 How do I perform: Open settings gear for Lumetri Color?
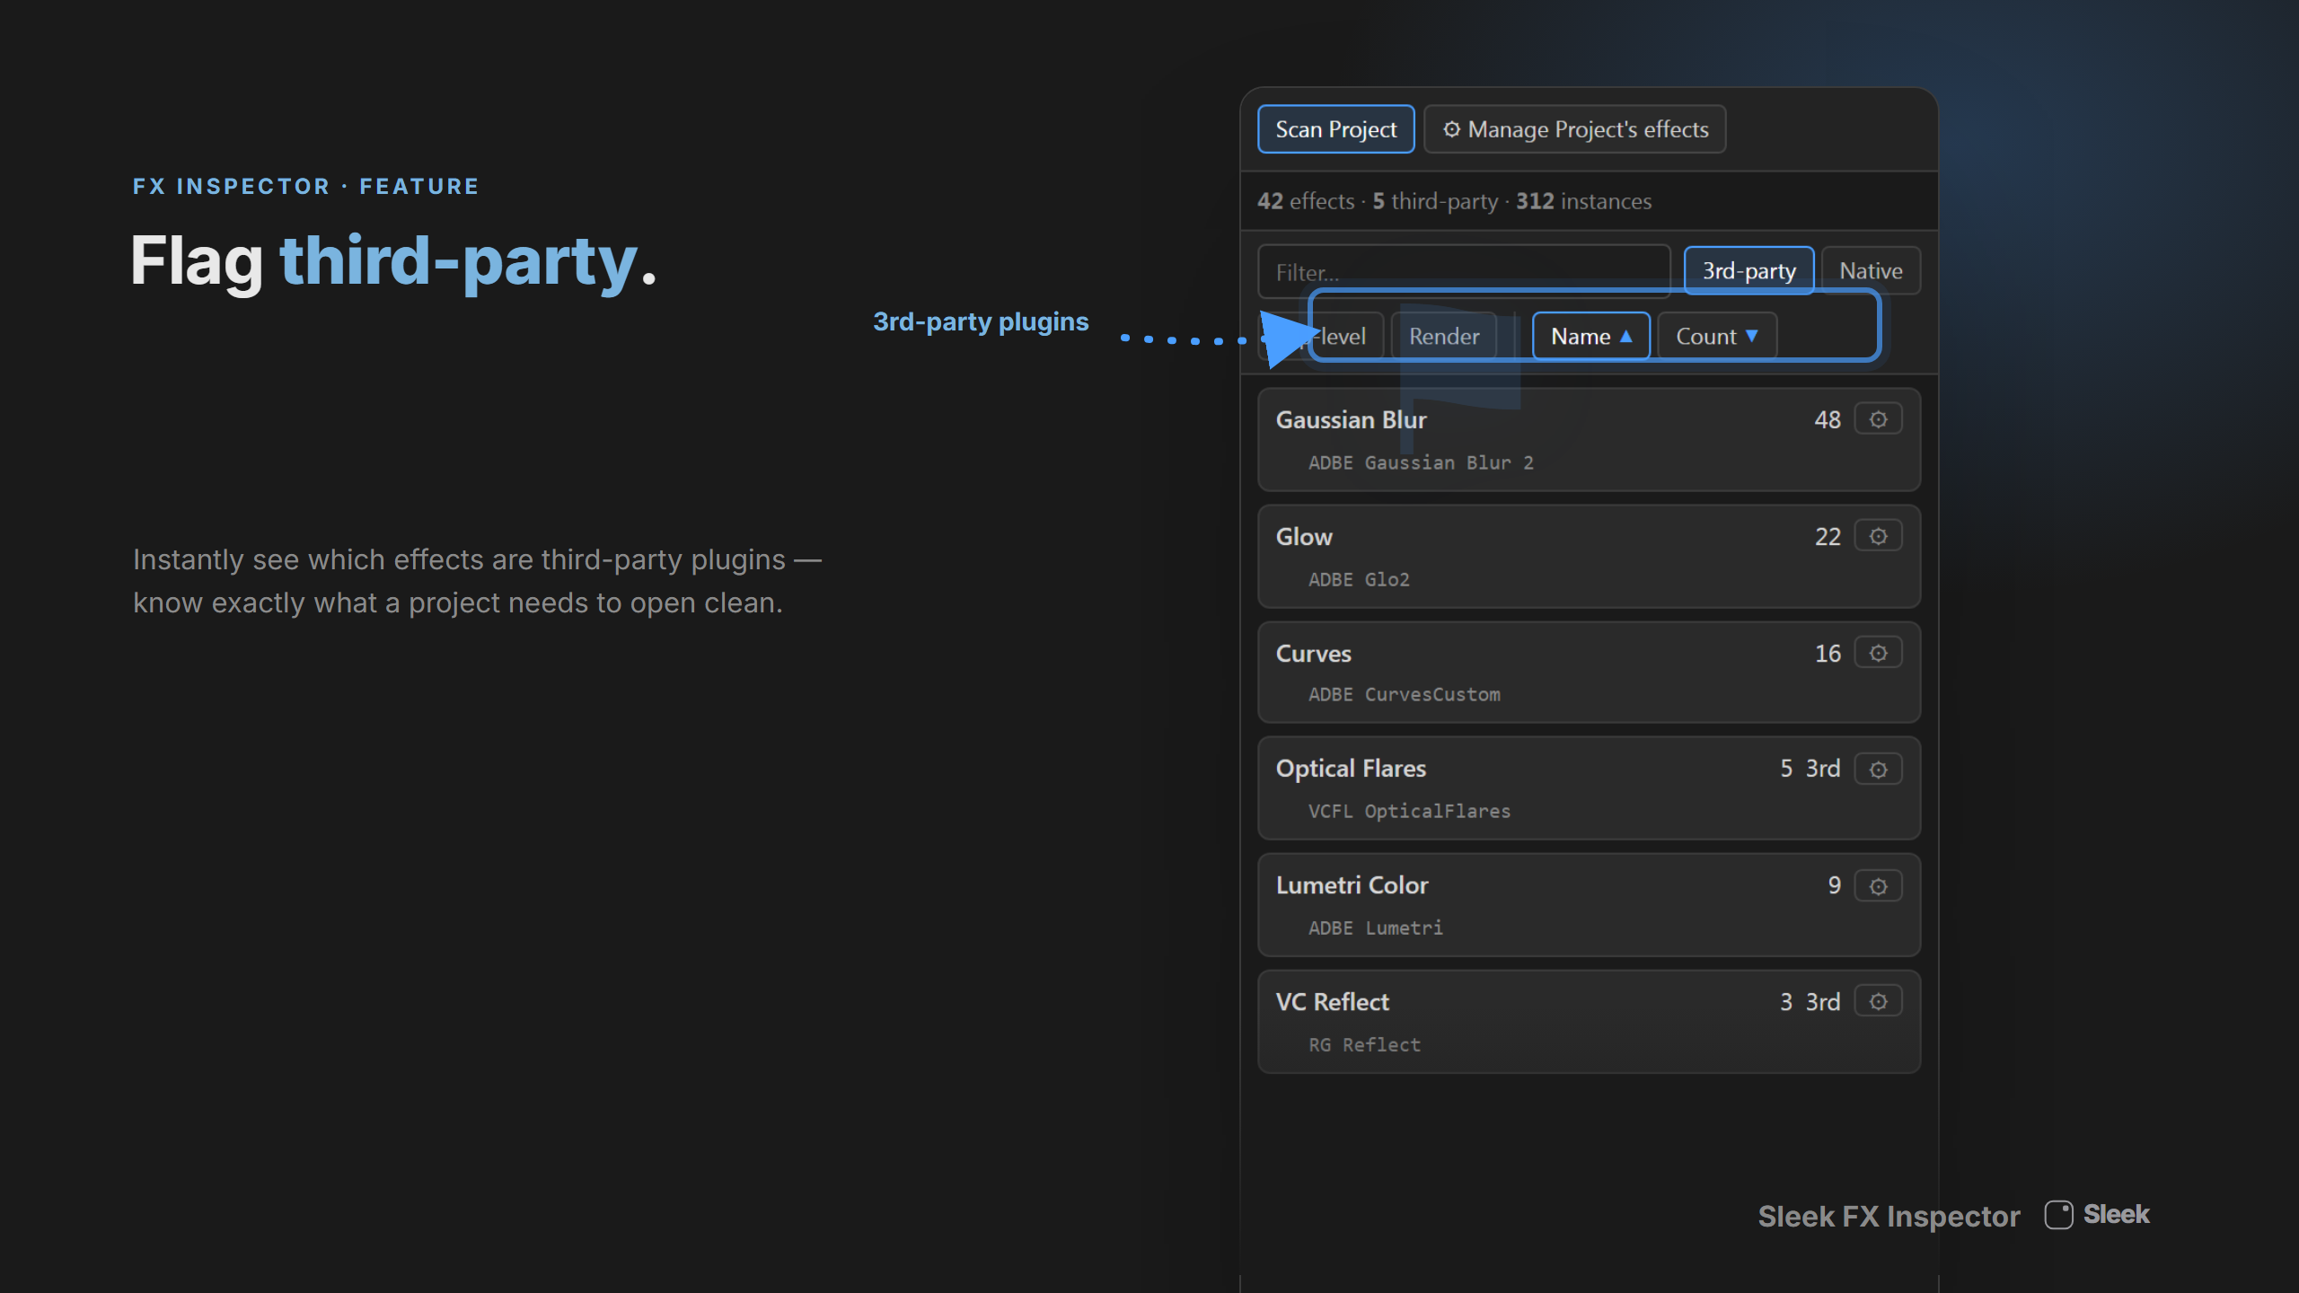pos(1878,886)
